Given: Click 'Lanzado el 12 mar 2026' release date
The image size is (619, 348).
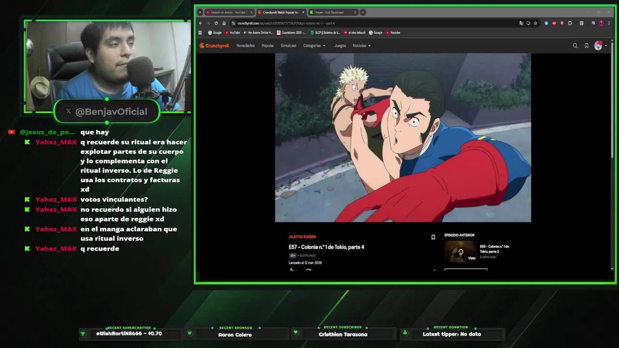Looking at the screenshot, I should (305, 263).
